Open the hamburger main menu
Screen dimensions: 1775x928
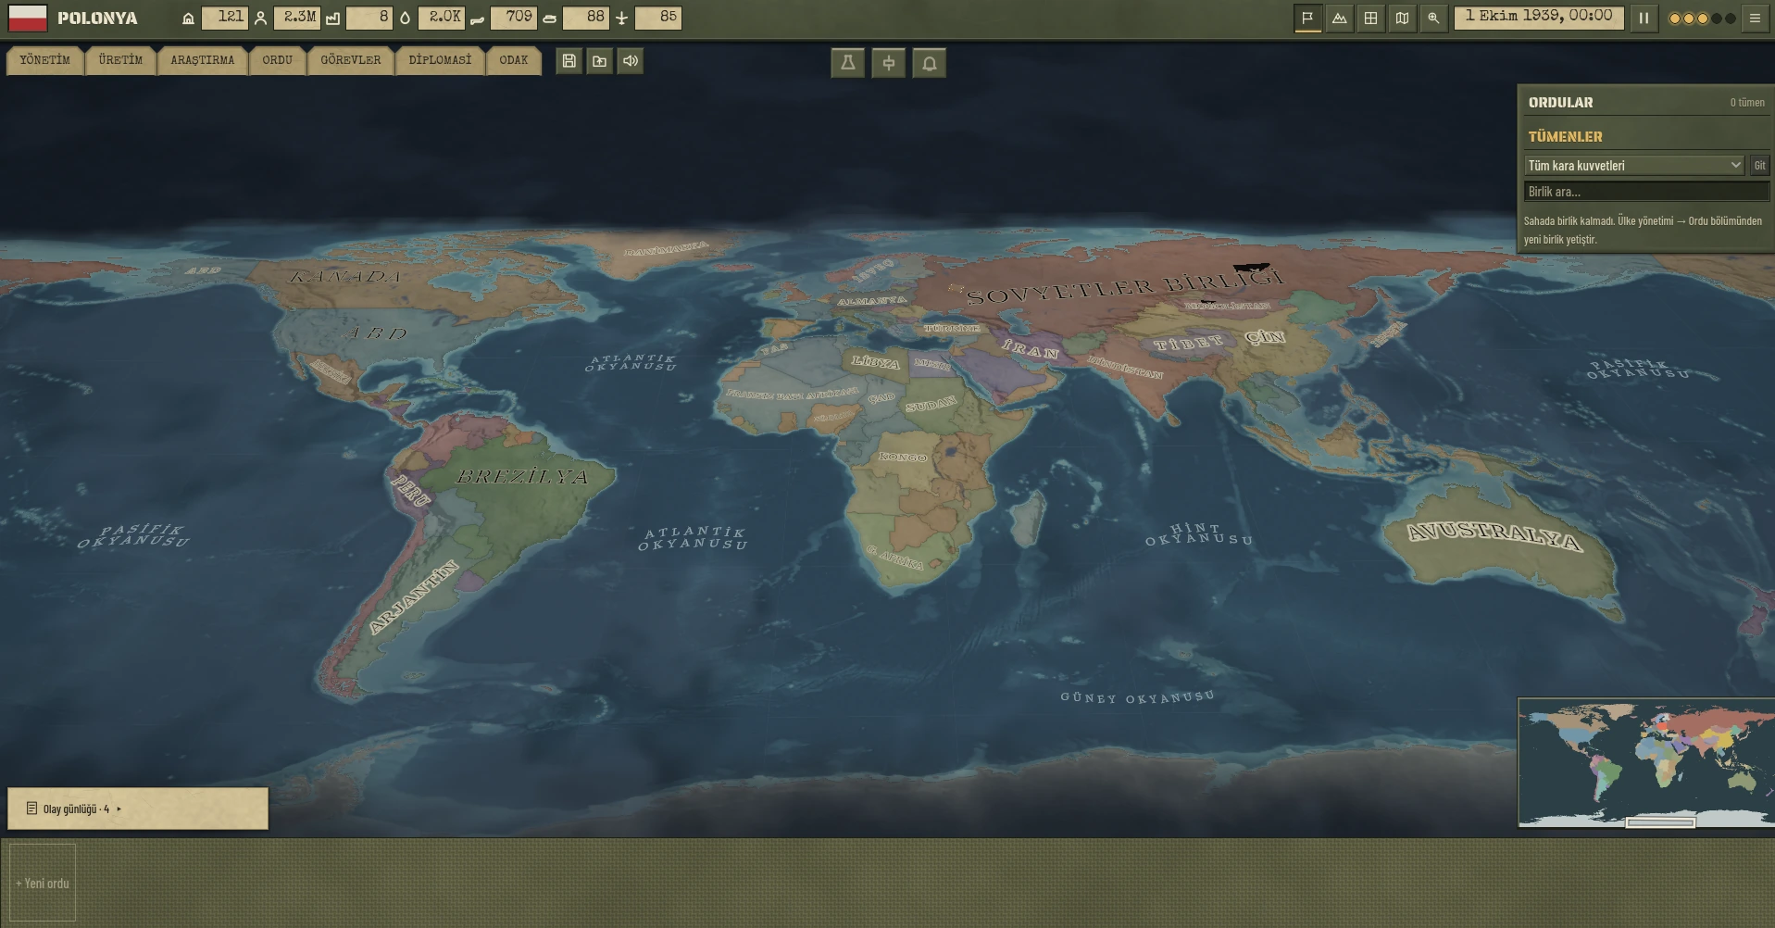click(x=1755, y=18)
